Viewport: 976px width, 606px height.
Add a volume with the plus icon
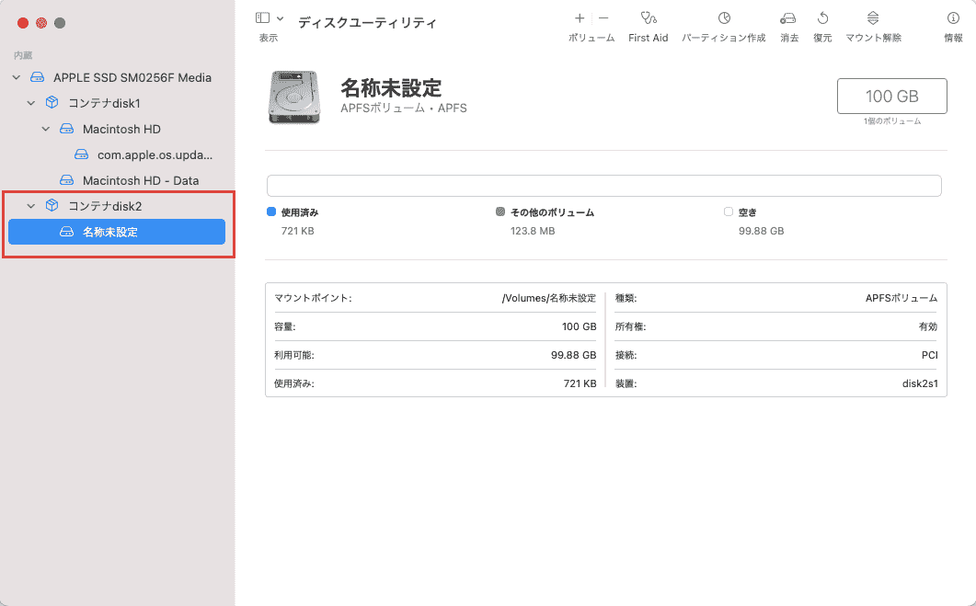pyautogui.click(x=580, y=18)
